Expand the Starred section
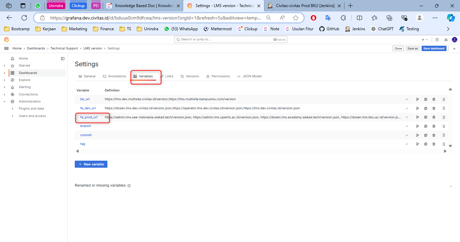Image resolution: width=460 pixels, height=242 pixels. [x=4, y=66]
